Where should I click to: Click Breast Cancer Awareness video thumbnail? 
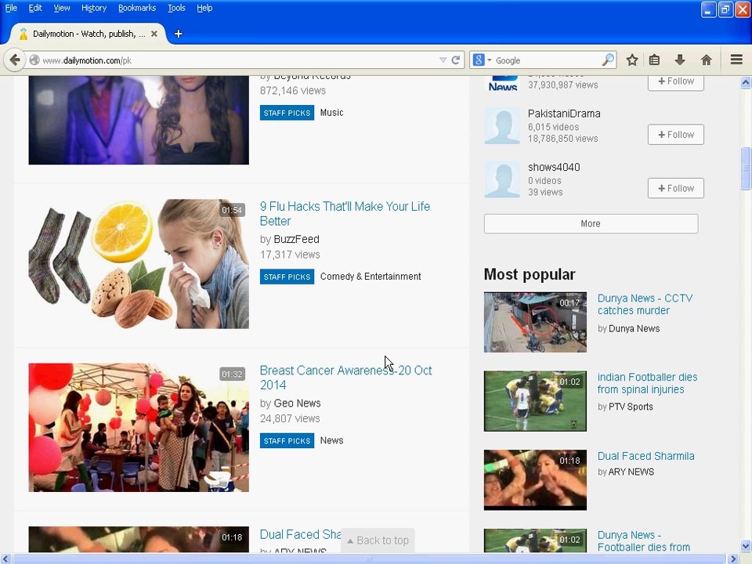click(139, 428)
